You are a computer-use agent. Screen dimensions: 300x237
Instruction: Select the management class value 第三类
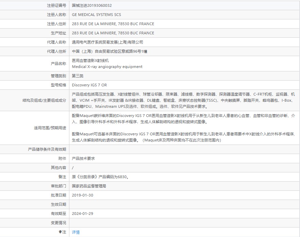[78, 76]
